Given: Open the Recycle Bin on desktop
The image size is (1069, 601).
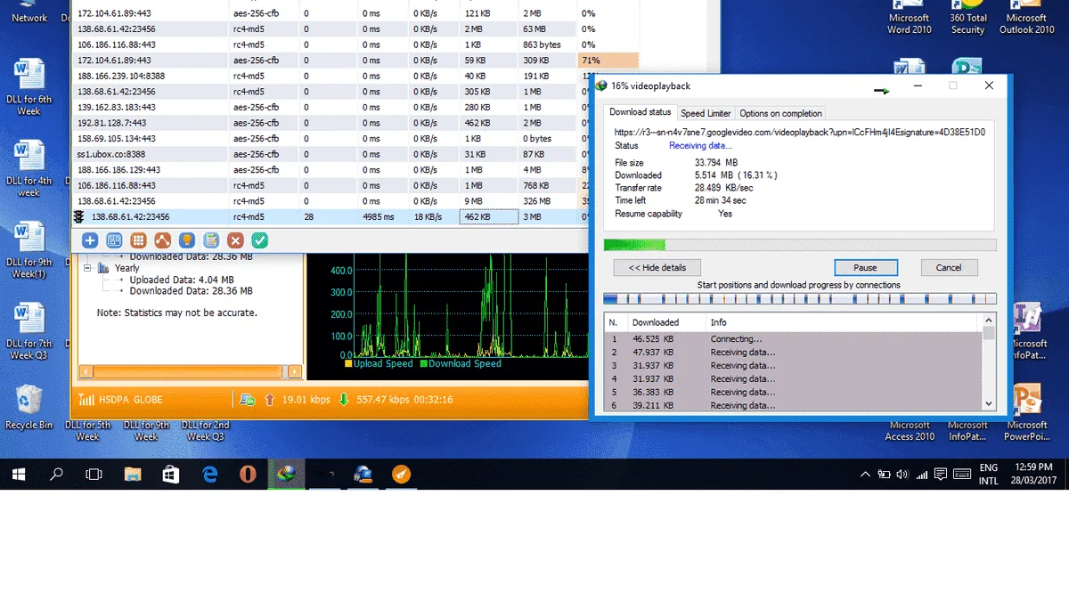Looking at the screenshot, I should [29, 407].
